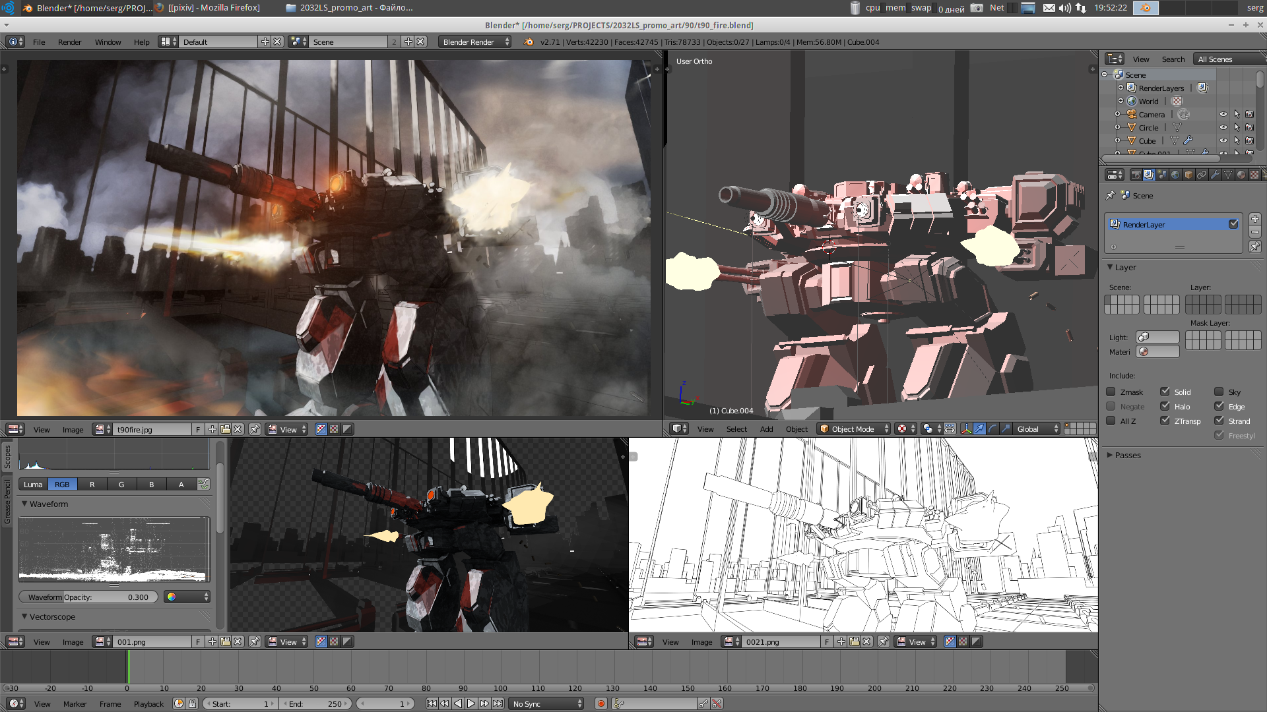This screenshot has height=712, width=1267.
Task: Open file for 0021.png image editor
Action: (854, 641)
